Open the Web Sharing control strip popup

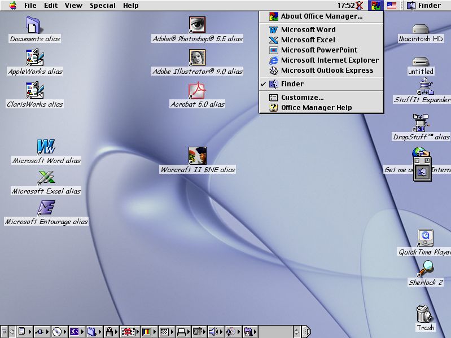(x=250, y=332)
